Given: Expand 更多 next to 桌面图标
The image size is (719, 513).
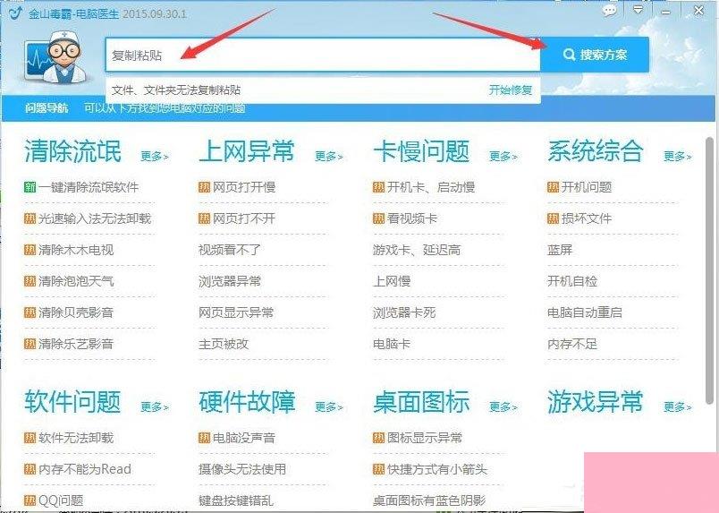Looking at the screenshot, I should (503, 407).
